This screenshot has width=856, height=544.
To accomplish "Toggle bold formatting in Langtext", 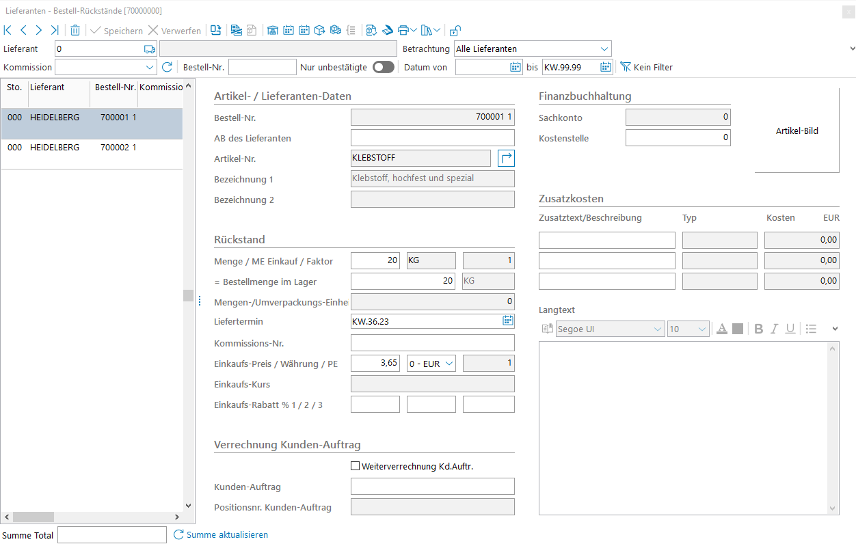I will (758, 329).
